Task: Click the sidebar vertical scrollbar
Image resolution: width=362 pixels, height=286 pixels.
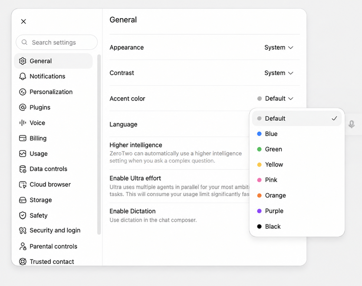Action: coord(99,145)
